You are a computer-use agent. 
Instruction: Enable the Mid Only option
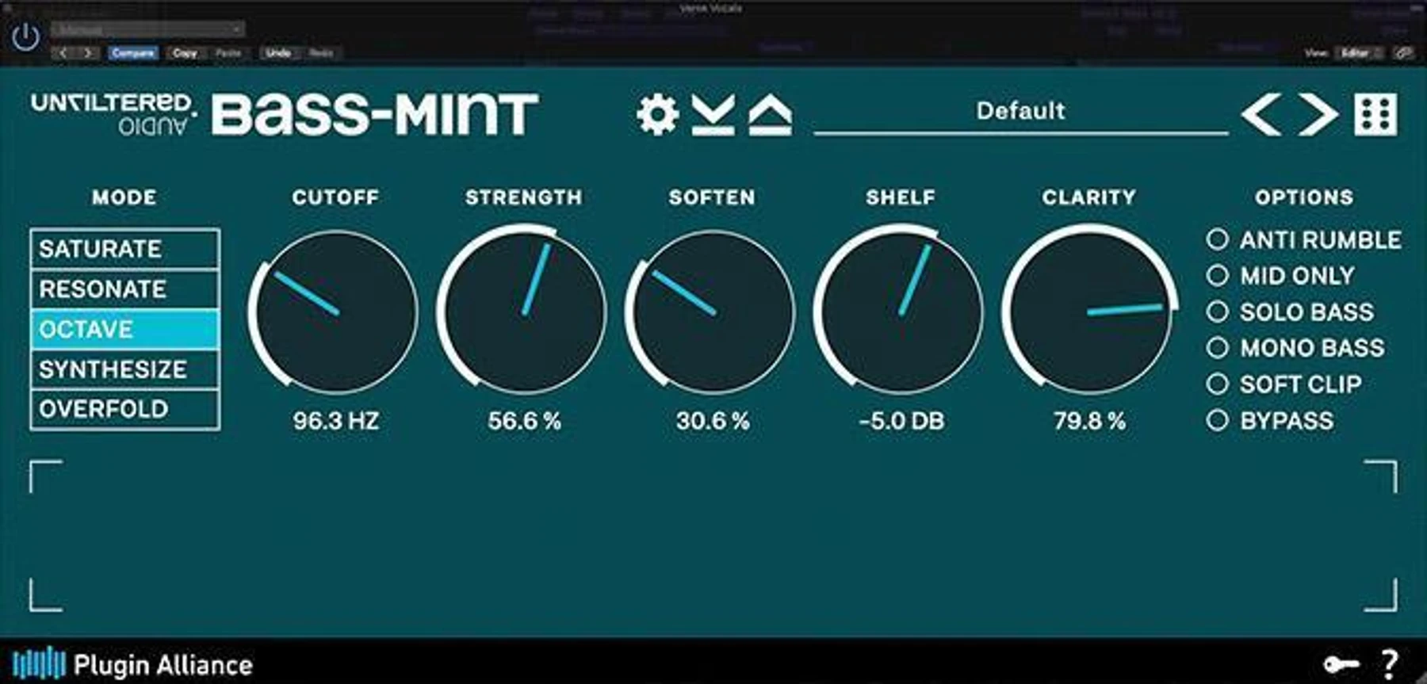(1217, 275)
